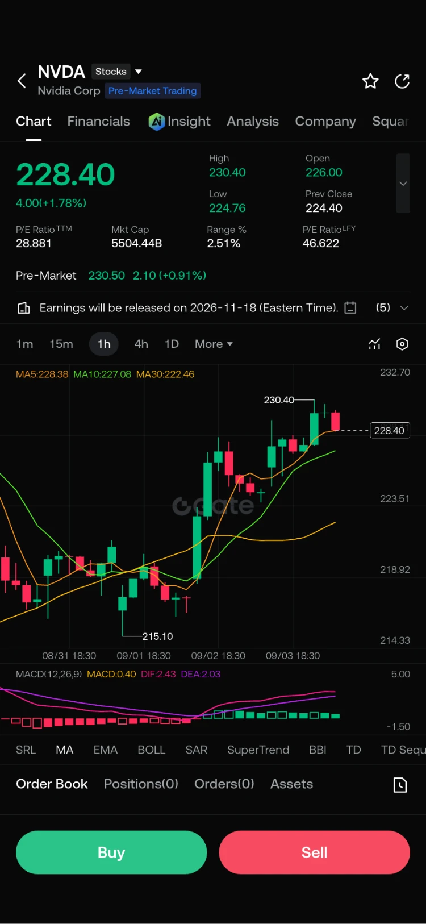Expand the earnings notices (5) chevron
The image size is (426, 924).
click(x=404, y=308)
